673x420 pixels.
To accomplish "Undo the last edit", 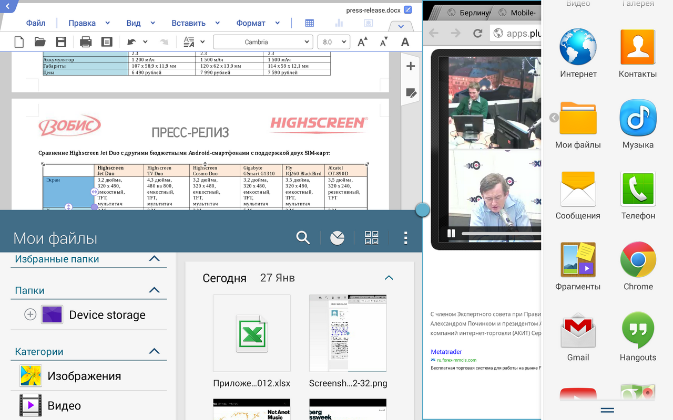I will 131,42.
